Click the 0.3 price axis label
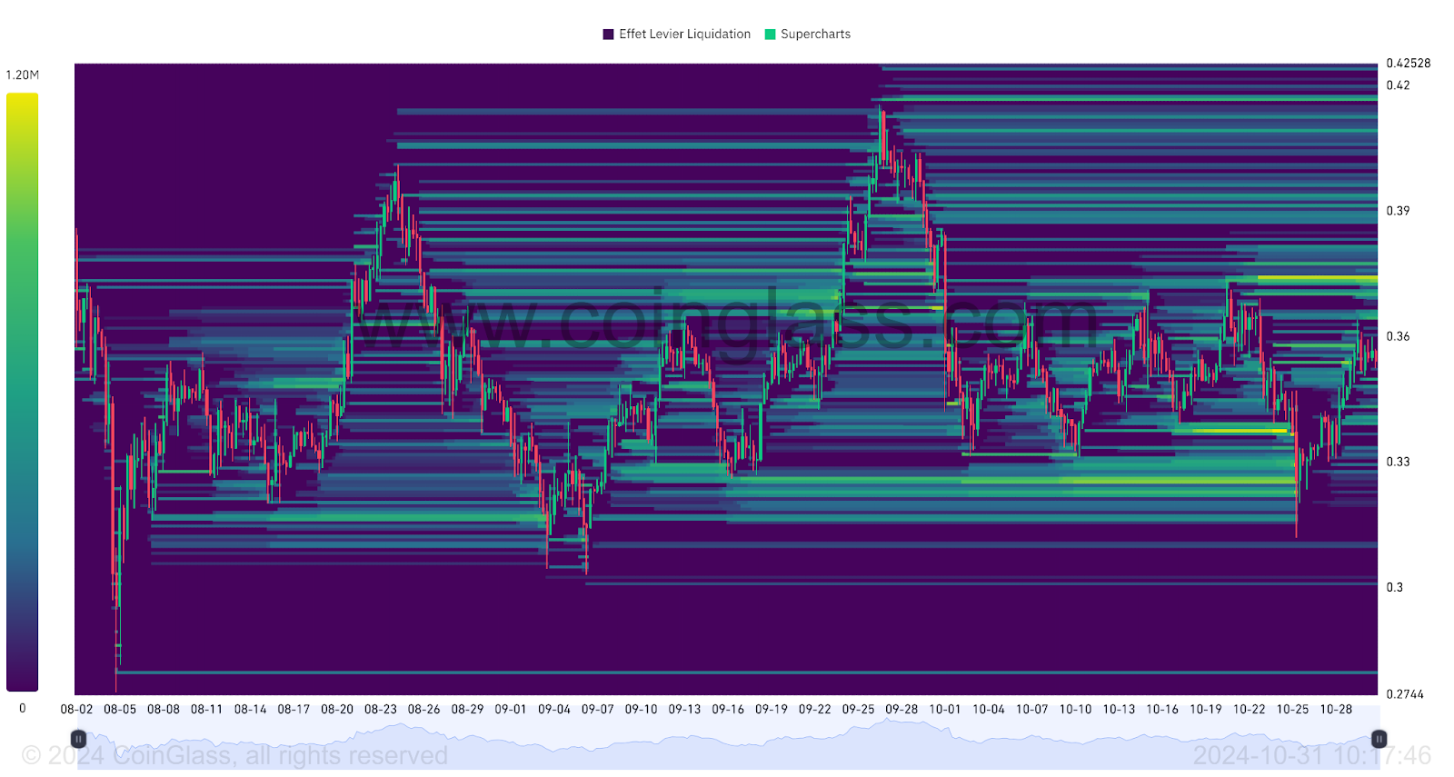 coord(1395,587)
